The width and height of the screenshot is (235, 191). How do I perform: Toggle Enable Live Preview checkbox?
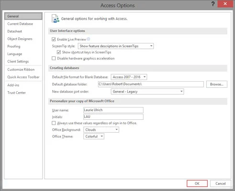pos(54,39)
